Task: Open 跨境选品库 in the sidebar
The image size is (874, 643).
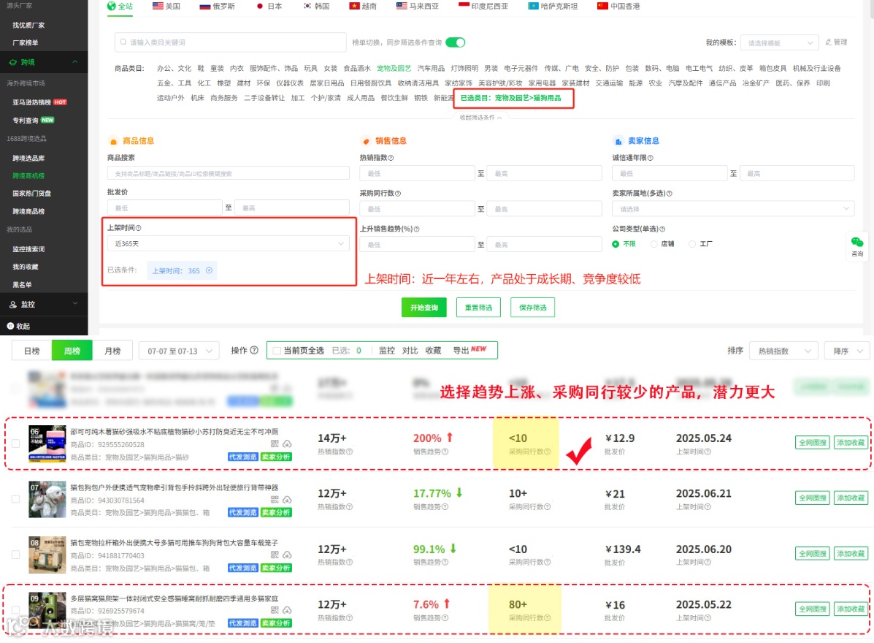Action: tap(28, 159)
